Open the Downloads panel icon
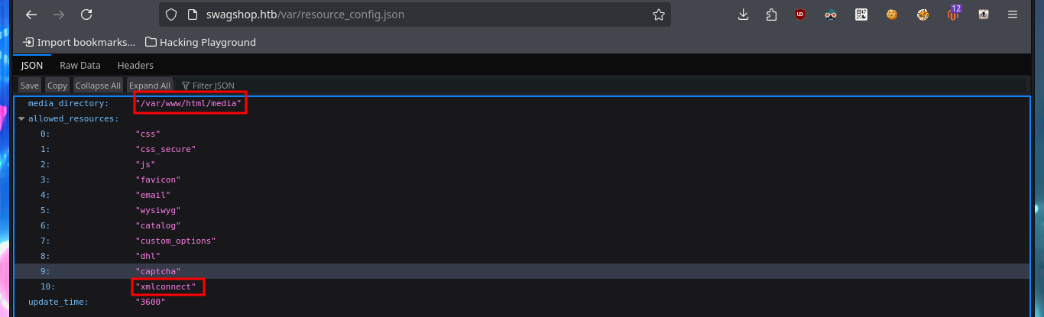The image size is (1044, 317). click(x=743, y=15)
